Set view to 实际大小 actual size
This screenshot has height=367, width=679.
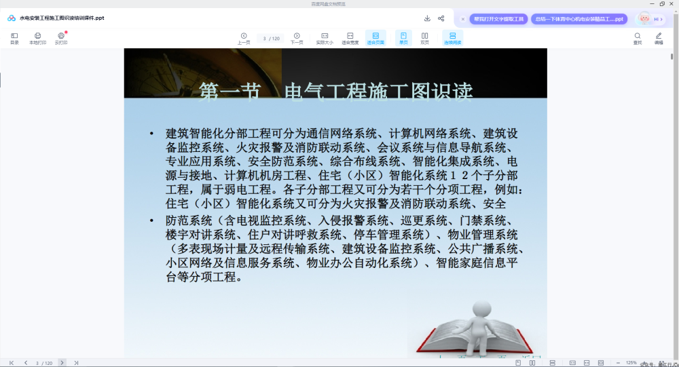[325, 38]
